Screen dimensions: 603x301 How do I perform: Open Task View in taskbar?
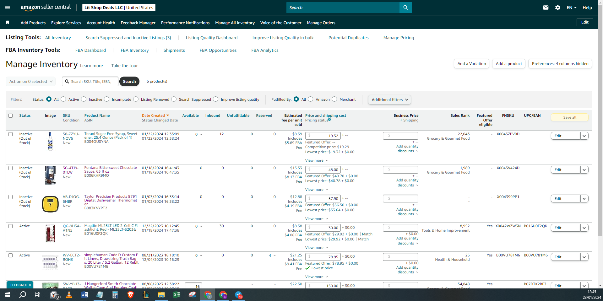point(38,295)
